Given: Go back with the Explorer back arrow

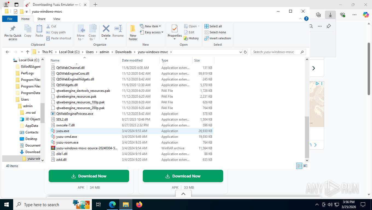Looking at the screenshot, I should (7, 52).
